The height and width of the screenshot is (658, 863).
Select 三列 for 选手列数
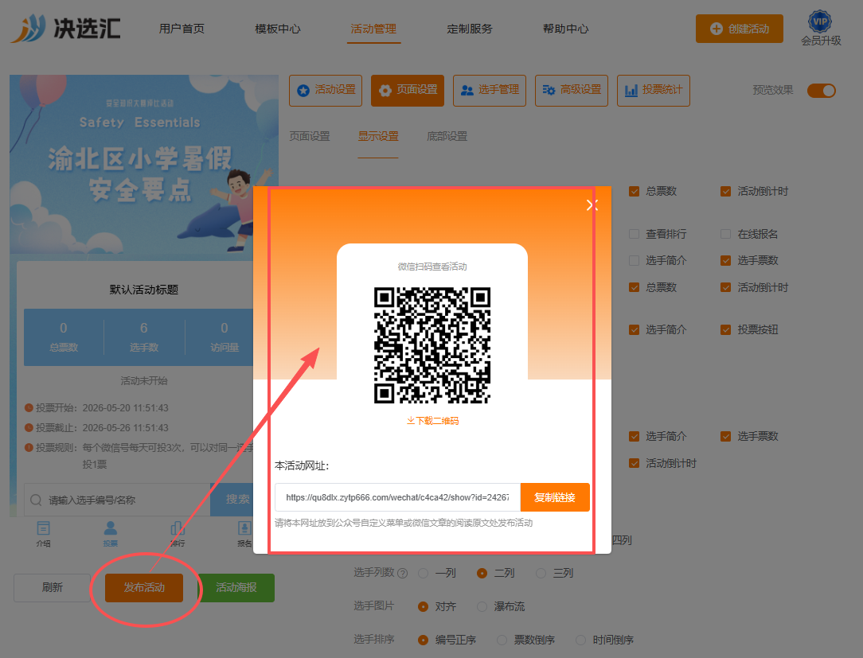pos(541,574)
